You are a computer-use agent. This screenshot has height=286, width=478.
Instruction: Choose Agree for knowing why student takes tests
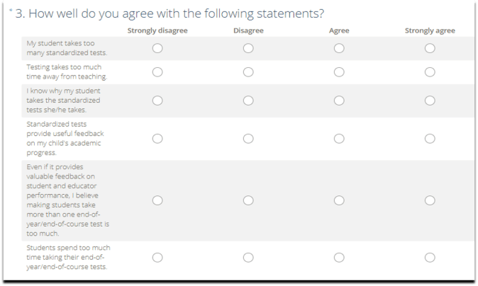click(x=339, y=101)
